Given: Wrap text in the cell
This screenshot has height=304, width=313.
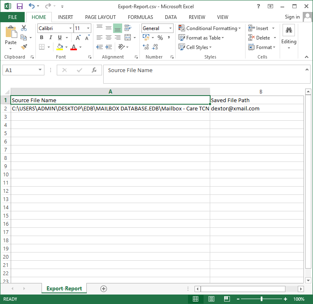Looking at the screenshot, I should [128, 28].
